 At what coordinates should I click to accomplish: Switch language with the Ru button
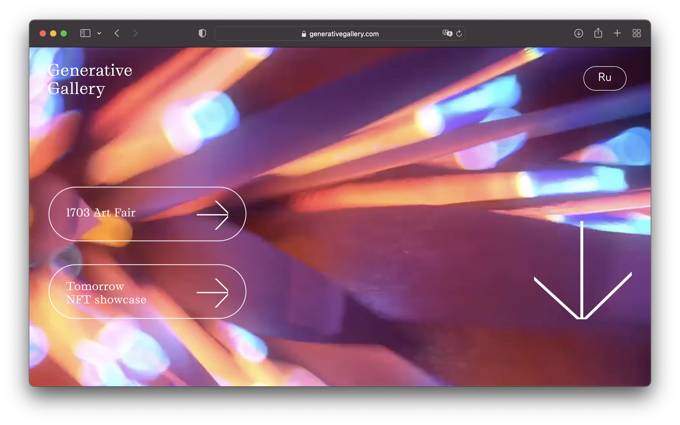[x=605, y=78]
